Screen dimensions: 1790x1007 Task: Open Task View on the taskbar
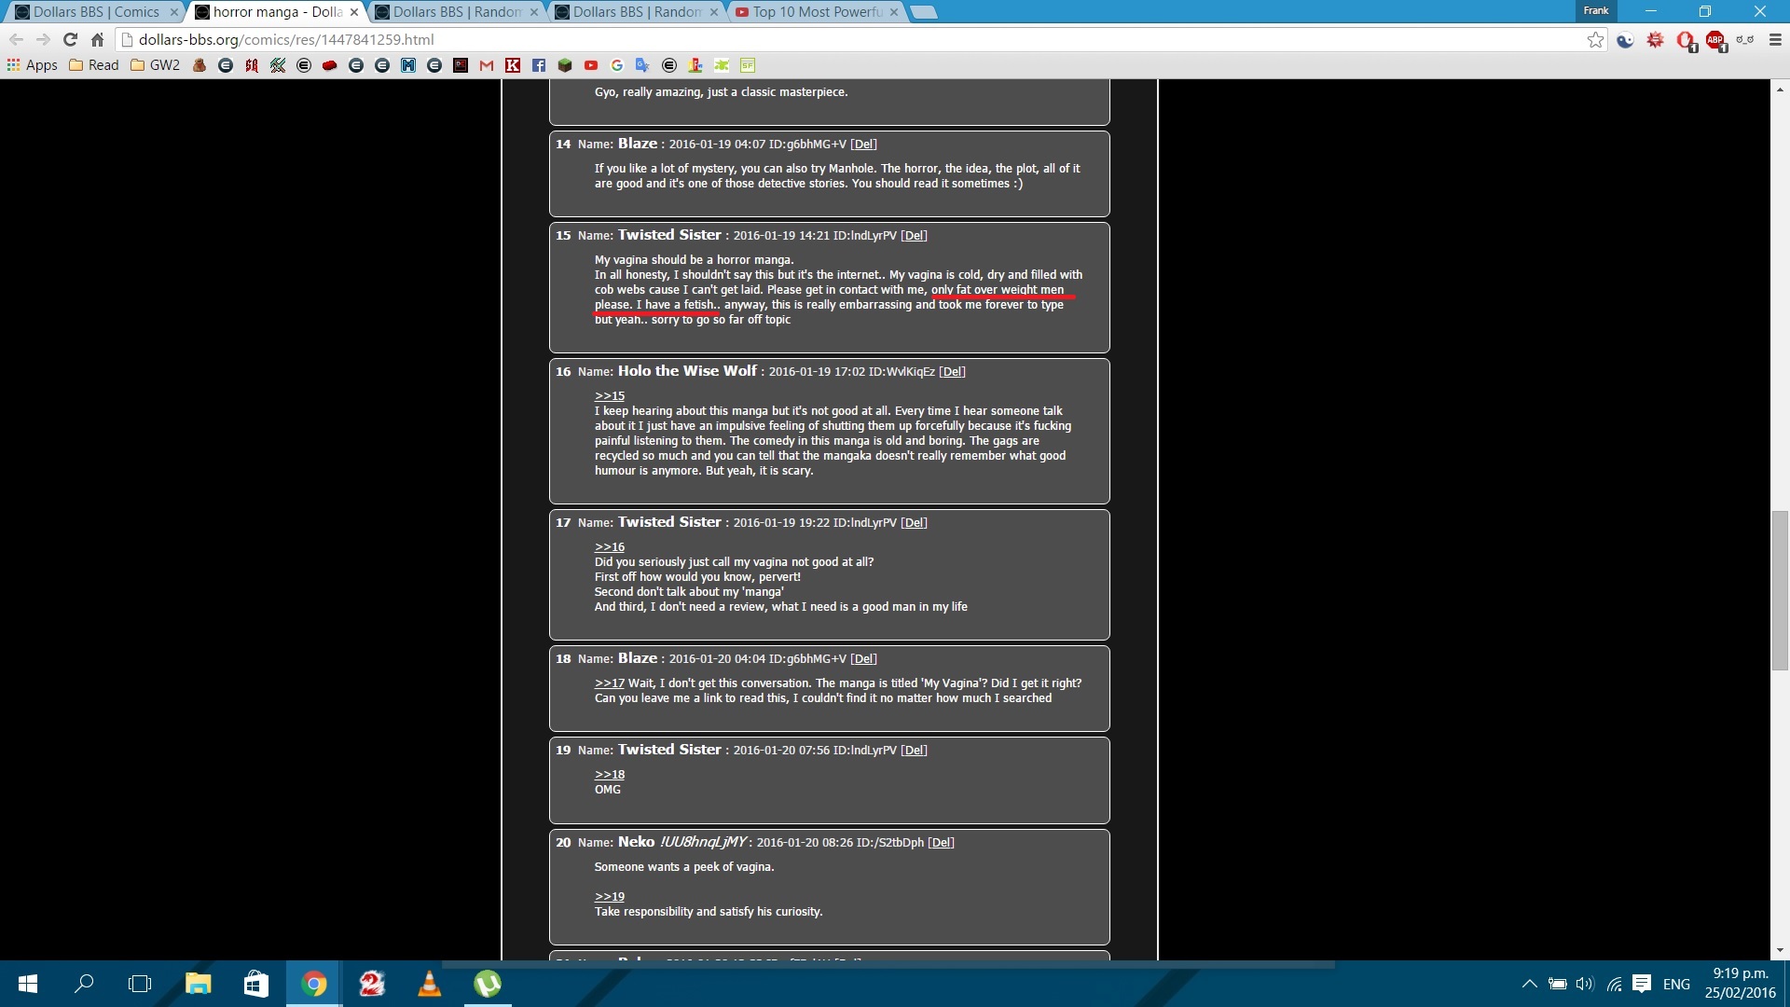coord(140,984)
